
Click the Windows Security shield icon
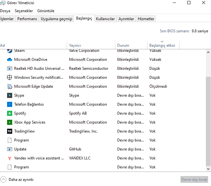9,77
